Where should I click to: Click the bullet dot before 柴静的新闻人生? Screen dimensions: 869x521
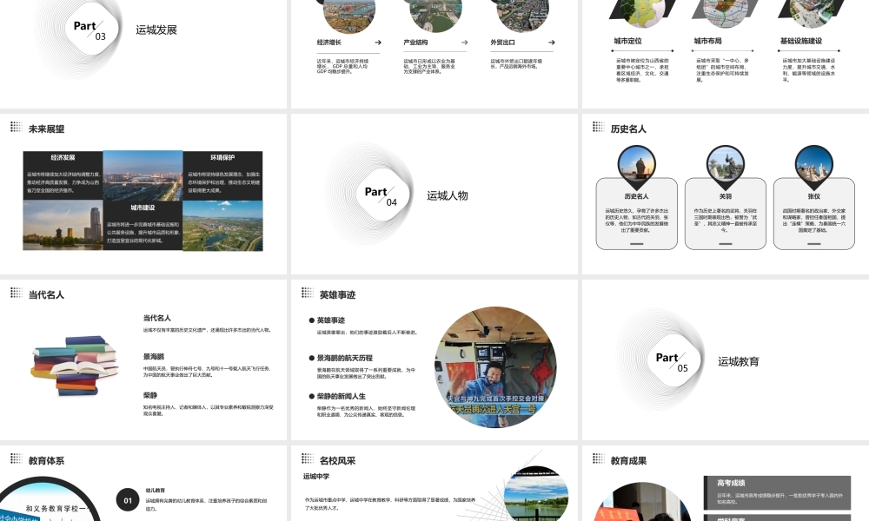pos(312,397)
